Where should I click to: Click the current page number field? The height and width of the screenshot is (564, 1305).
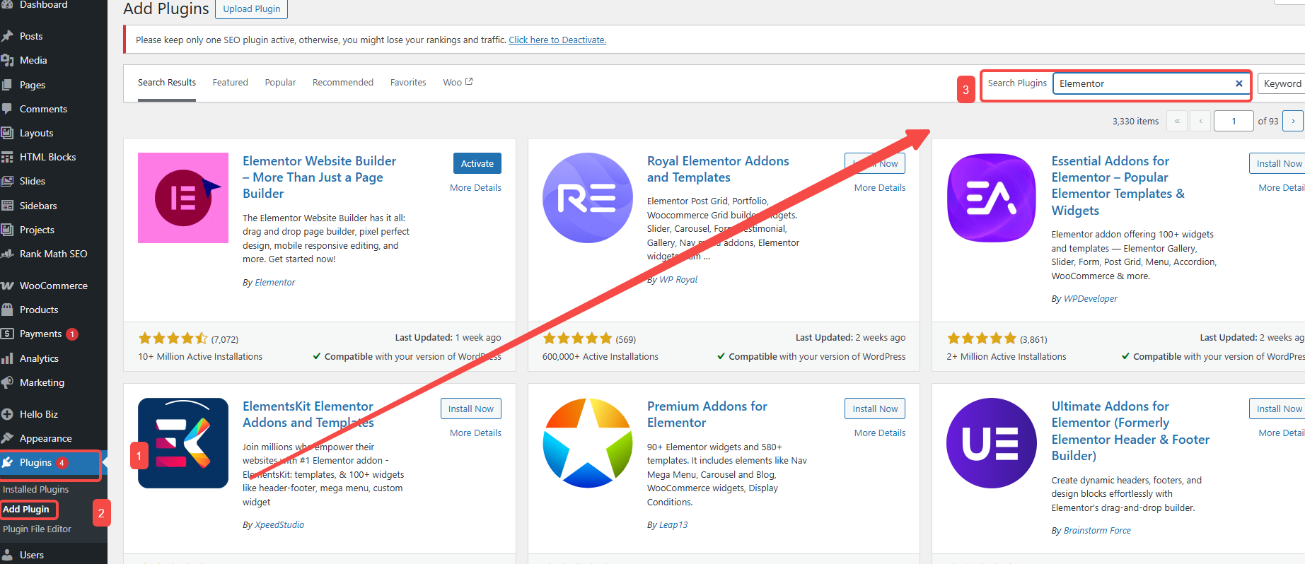click(x=1234, y=121)
